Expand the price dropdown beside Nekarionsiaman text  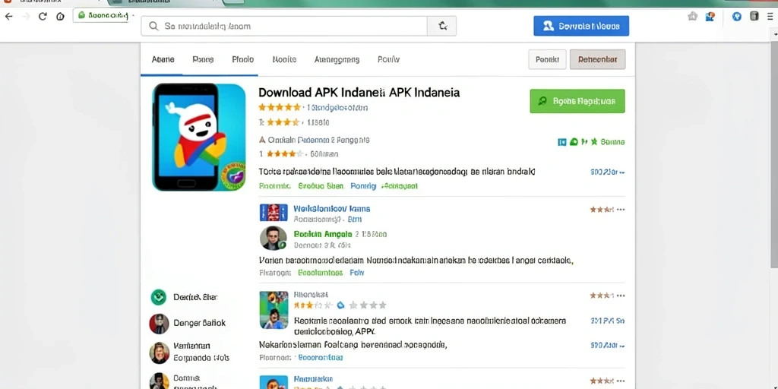click(x=607, y=345)
